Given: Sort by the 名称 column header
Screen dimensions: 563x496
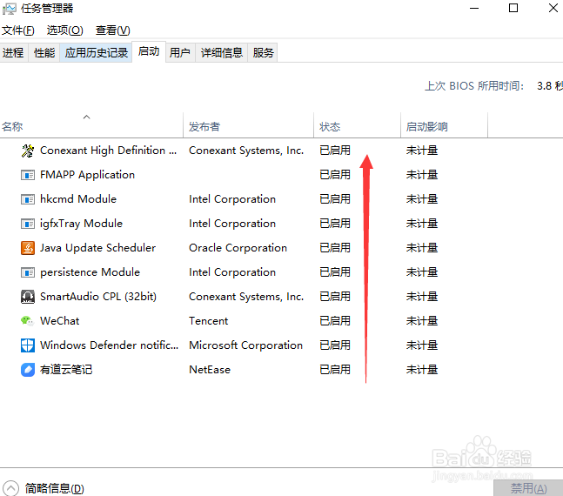Looking at the screenshot, I should click(x=91, y=125).
